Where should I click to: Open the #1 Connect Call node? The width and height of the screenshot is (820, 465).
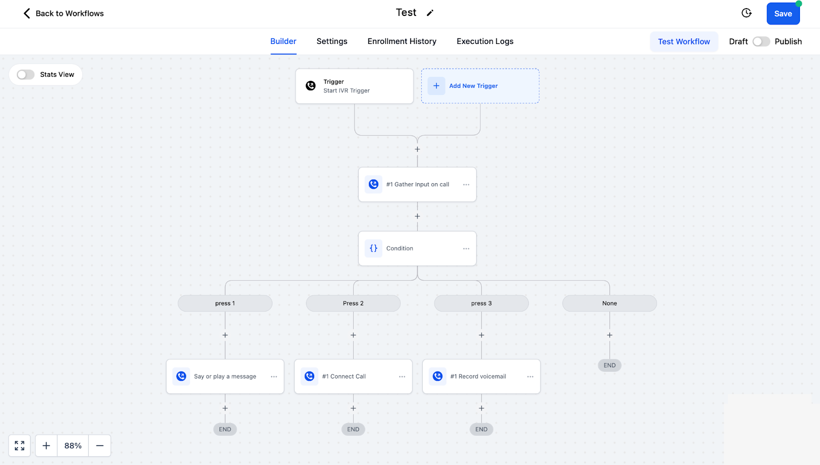pyautogui.click(x=353, y=376)
